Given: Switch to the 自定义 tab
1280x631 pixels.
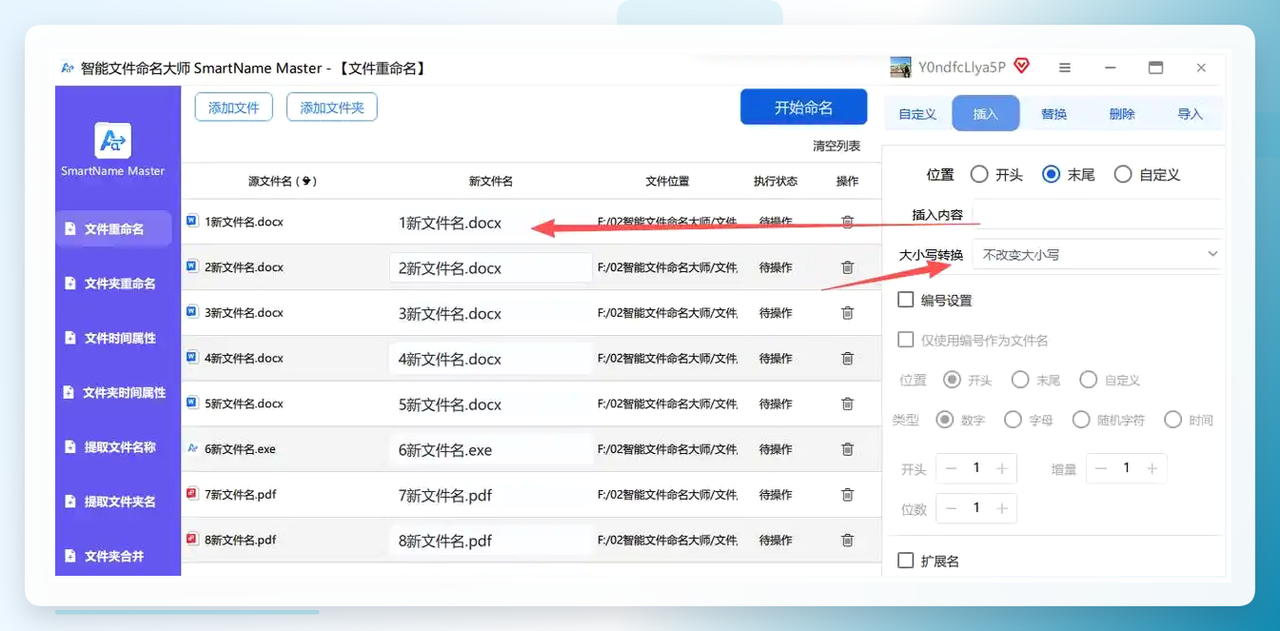Looking at the screenshot, I should tap(917, 114).
